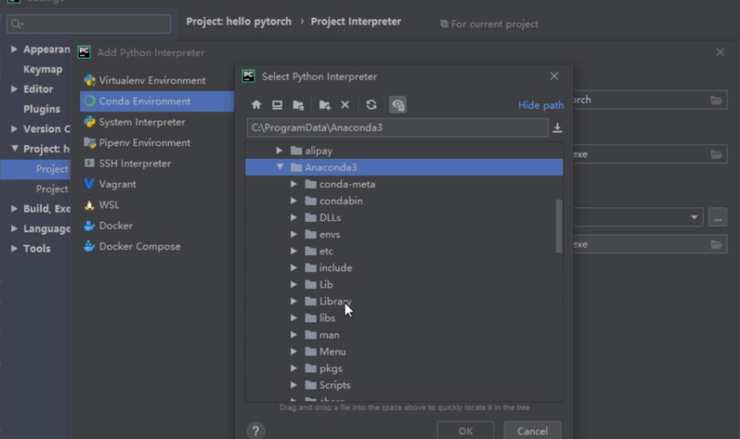Browse folder icon in bottom exe field
Image resolution: width=740 pixels, height=439 pixels.
point(716,244)
